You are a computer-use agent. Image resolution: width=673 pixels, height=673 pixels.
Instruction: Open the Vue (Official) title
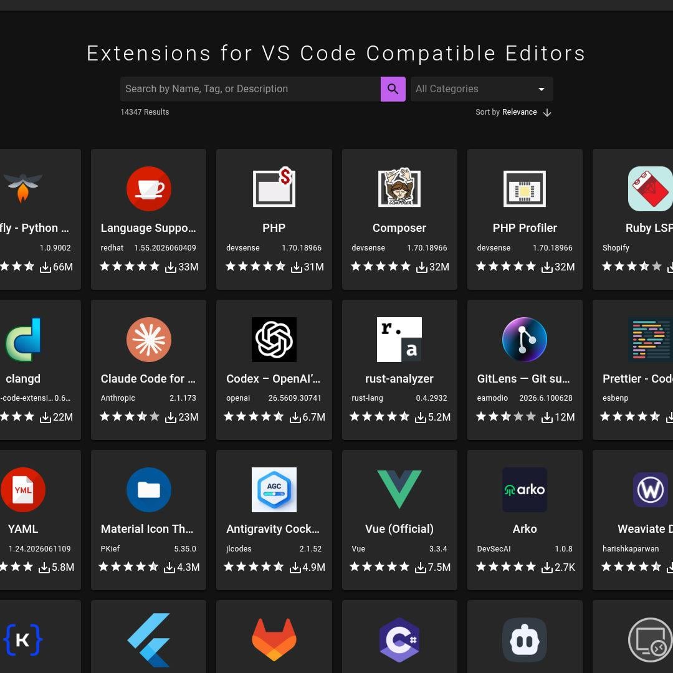pyautogui.click(x=399, y=529)
